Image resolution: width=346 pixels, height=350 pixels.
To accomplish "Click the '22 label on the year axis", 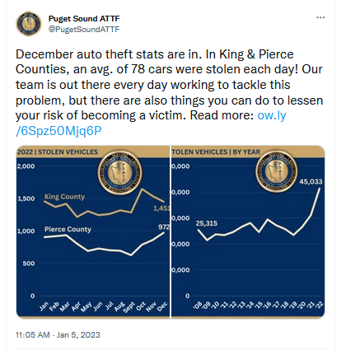I will click(x=319, y=305).
